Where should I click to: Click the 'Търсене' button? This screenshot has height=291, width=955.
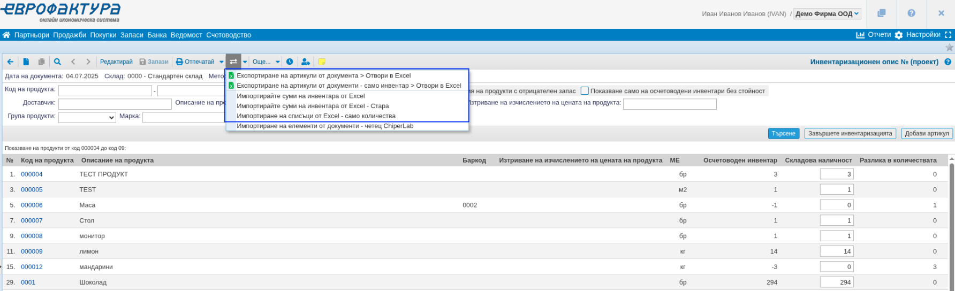783,134
